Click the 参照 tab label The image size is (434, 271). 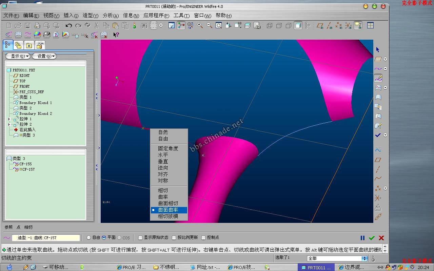pos(8,227)
